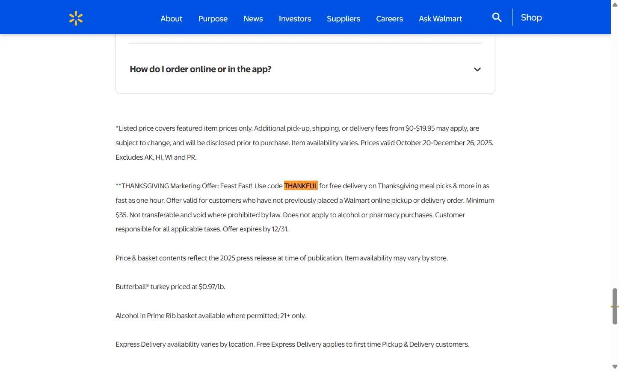Screen dimensions: 619x371
Task: Click the 'Alcohol in Prime Rib basket' line
Action: 210,316
